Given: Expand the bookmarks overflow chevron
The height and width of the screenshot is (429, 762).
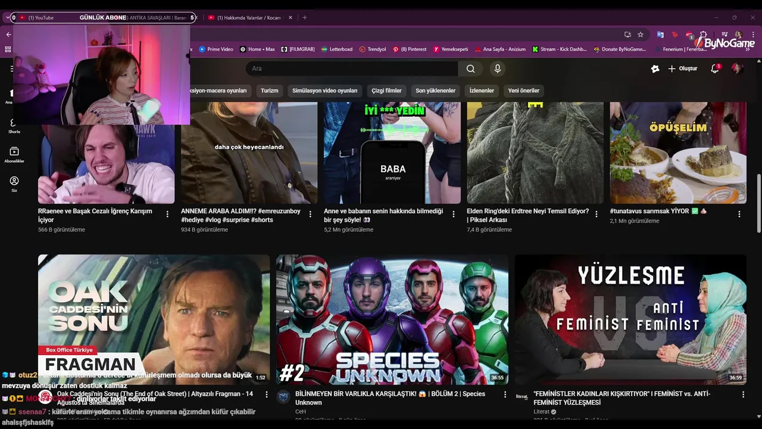Looking at the screenshot, I should (748, 49).
